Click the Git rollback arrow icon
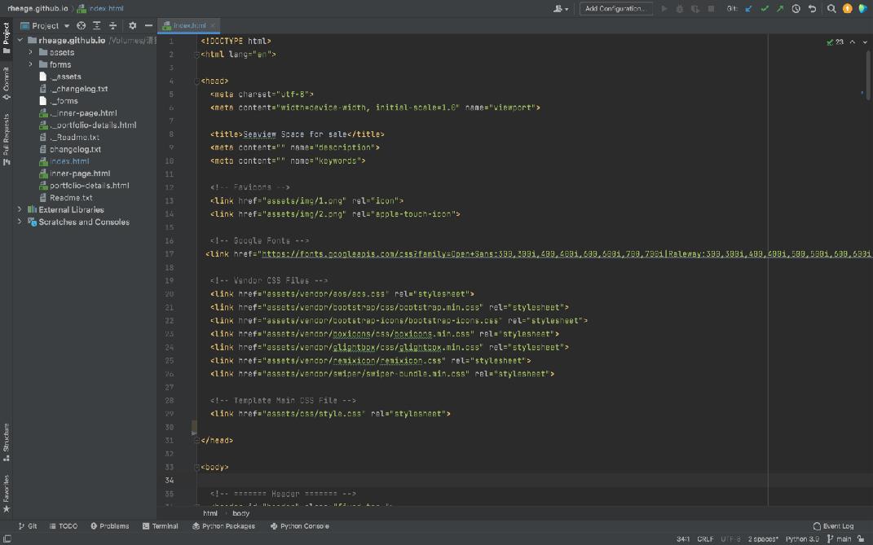This screenshot has height=545, width=873. 813,8
